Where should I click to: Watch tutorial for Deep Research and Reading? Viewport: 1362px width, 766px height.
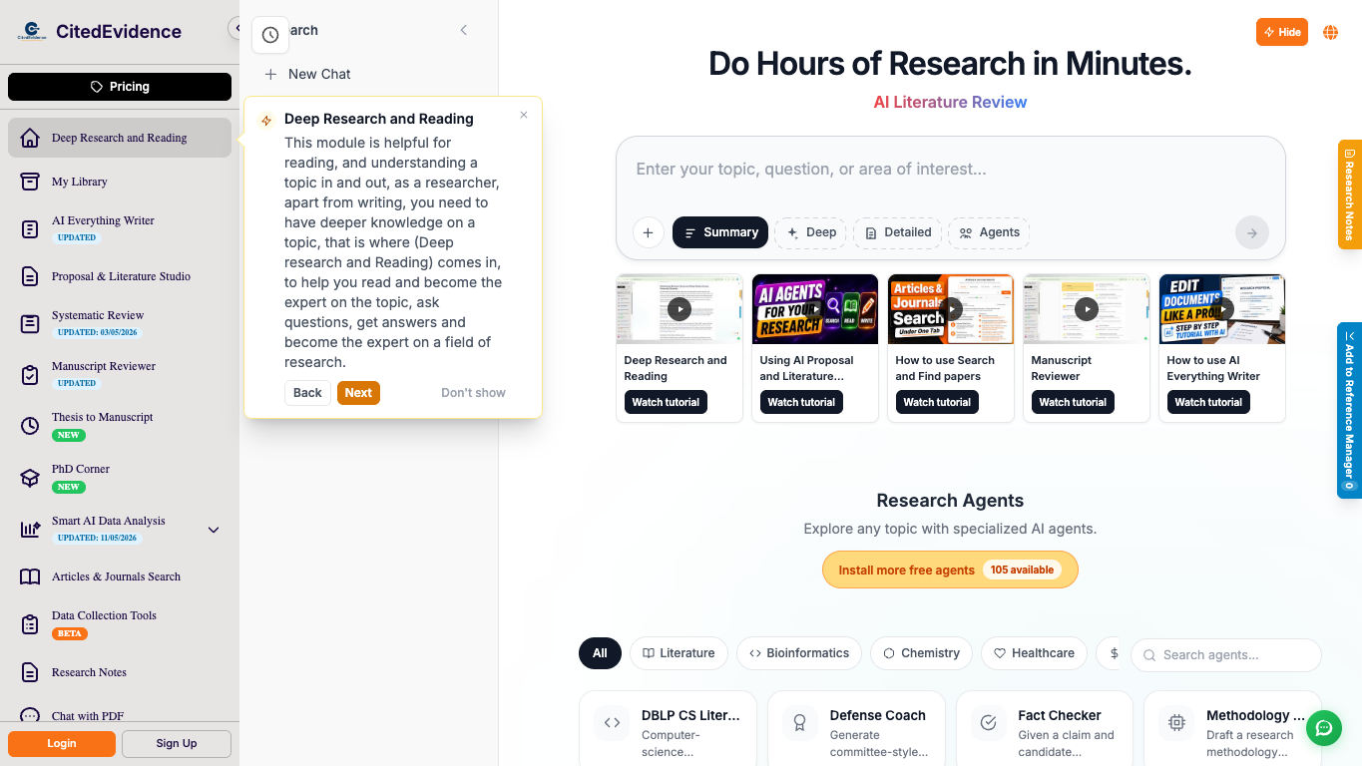tap(666, 402)
